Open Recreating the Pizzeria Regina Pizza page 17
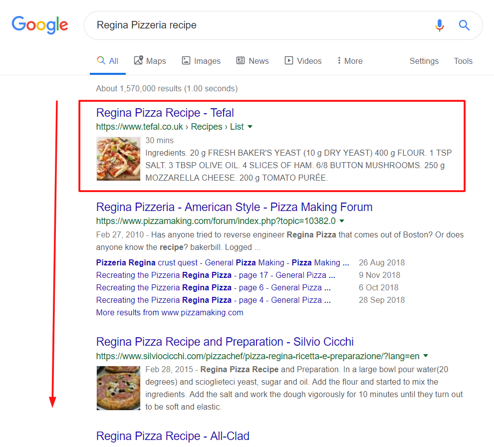This screenshot has height=447, width=494. click(x=216, y=275)
